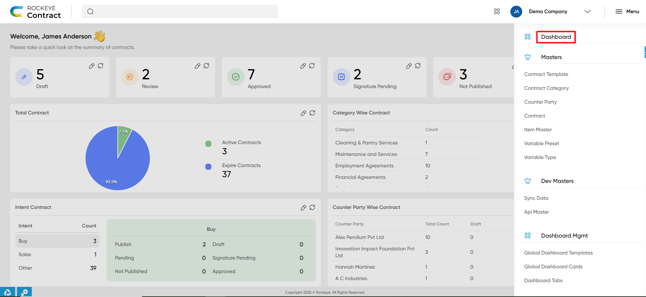This screenshot has height=297, width=646.
Task: Click Financial Agreements category row
Action: tap(408, 177)
